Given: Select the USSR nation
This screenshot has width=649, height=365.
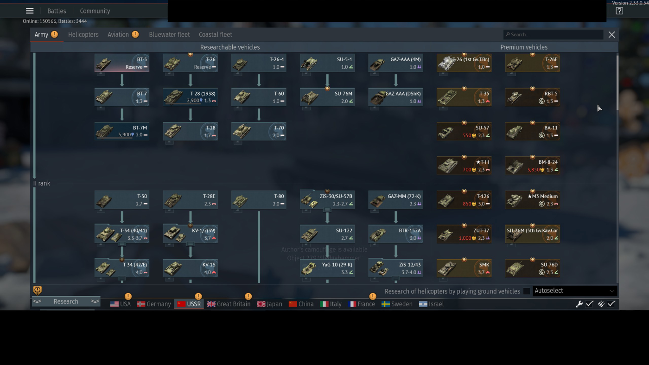Looking at the screenshot, I should click(x=189, y=304).
